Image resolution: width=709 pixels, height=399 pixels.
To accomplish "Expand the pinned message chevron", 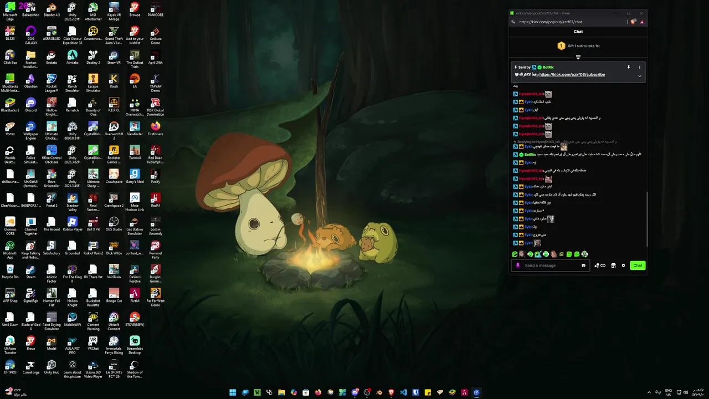I will tap(639, 76).
